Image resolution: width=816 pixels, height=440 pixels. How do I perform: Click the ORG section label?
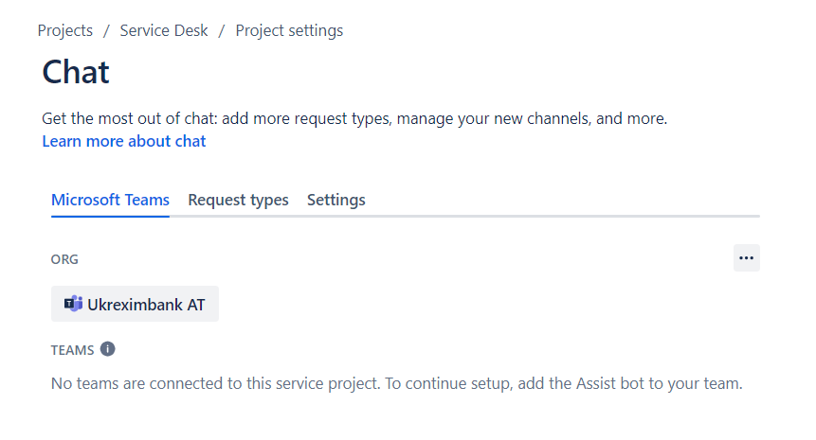(64, 258)
